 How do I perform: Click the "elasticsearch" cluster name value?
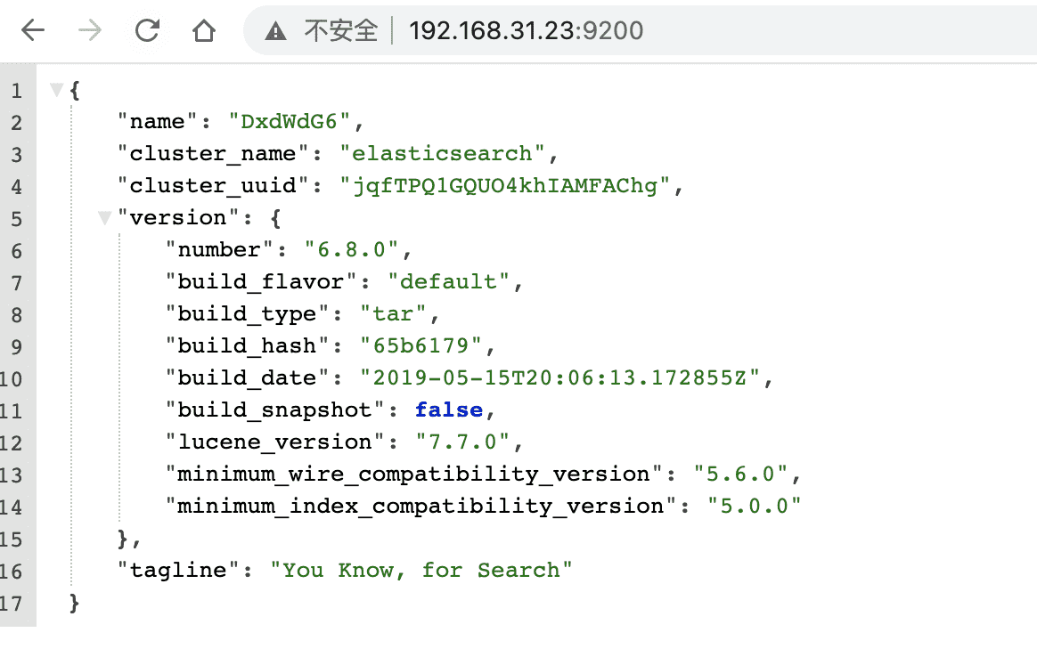point(442,154)
